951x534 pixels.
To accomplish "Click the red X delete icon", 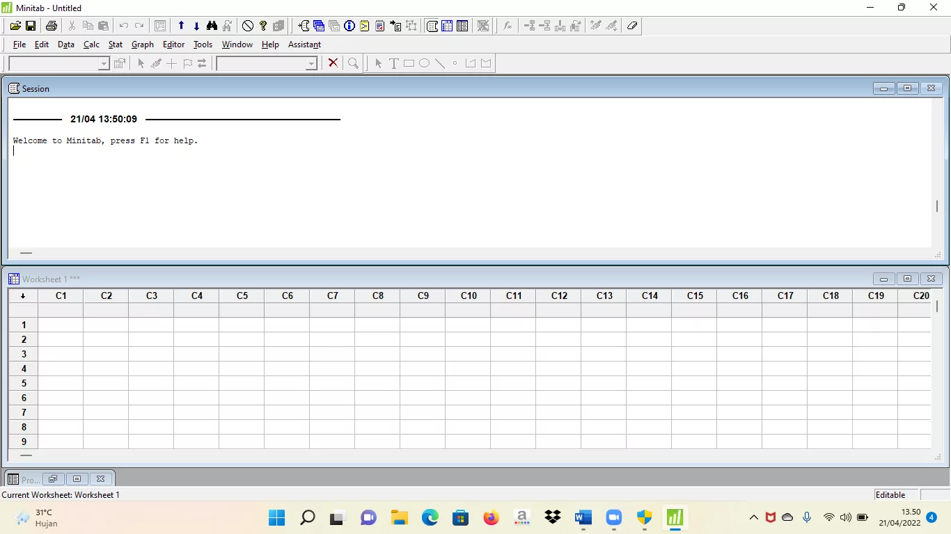I will 333,63.
